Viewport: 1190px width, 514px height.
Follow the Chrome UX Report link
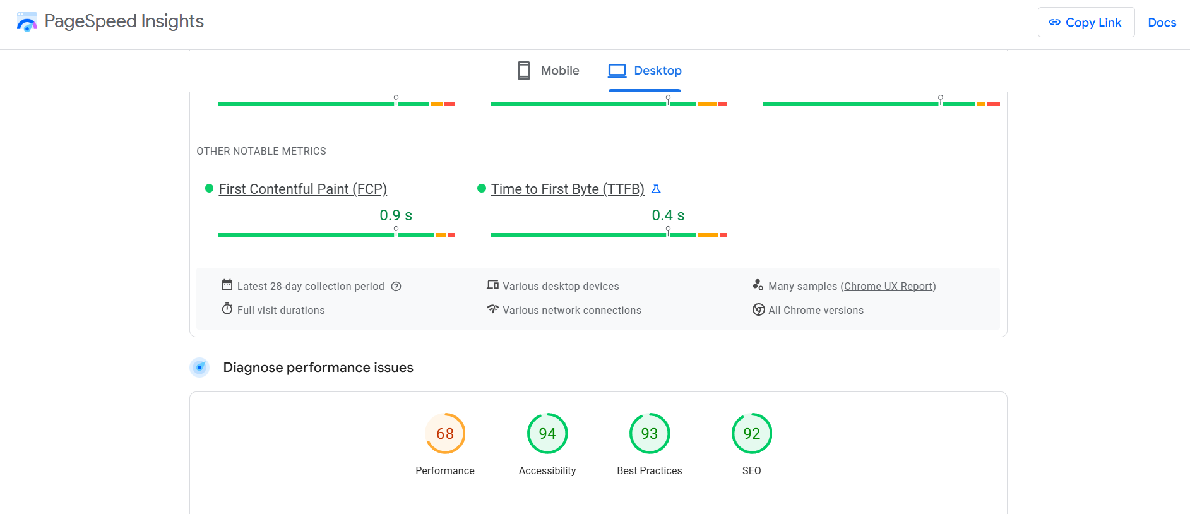click(888, 287)
